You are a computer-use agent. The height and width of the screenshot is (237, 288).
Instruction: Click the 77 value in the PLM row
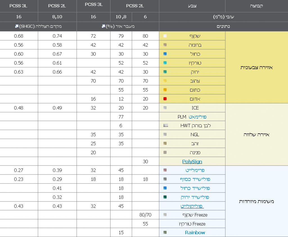click(x=121, y=117)
